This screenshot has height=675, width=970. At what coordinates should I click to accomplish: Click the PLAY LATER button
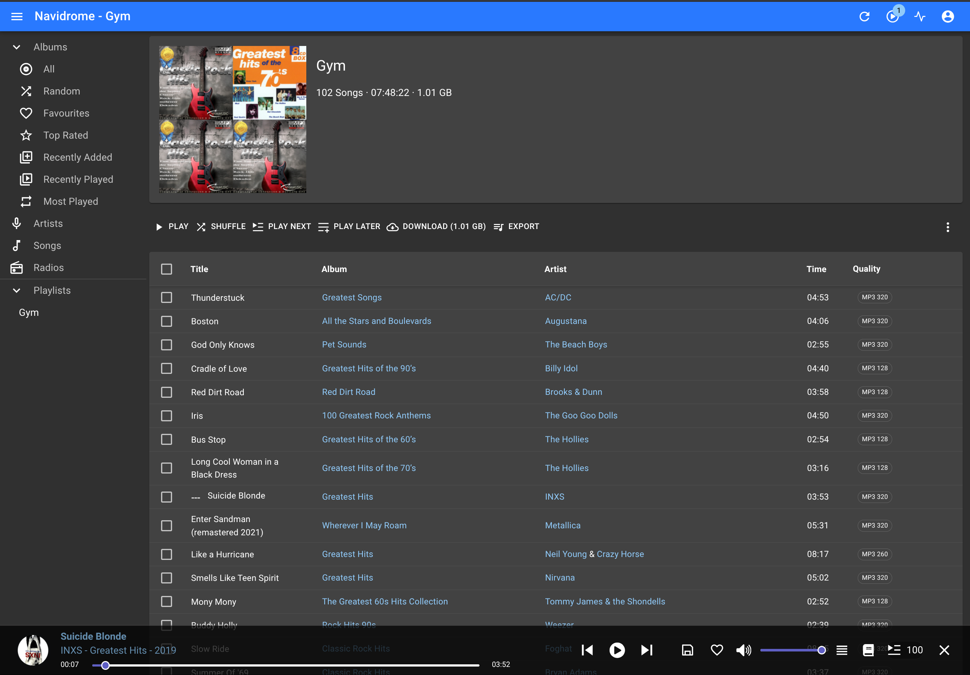349,227
